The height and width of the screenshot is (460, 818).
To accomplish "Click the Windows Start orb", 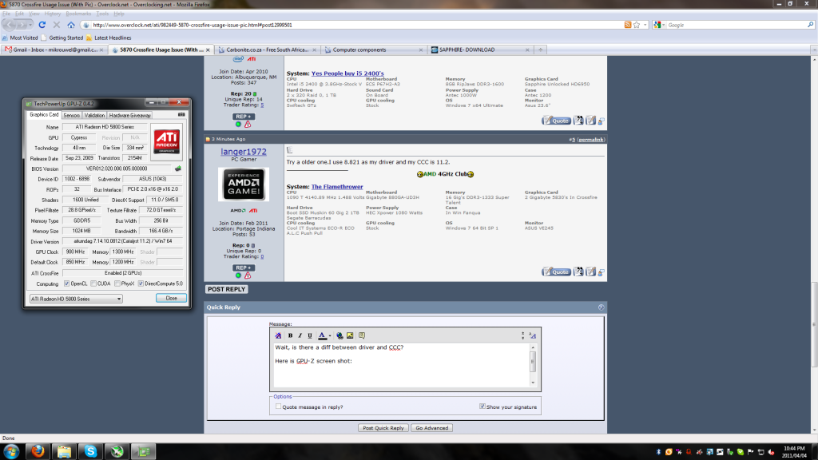I will 11,451.
